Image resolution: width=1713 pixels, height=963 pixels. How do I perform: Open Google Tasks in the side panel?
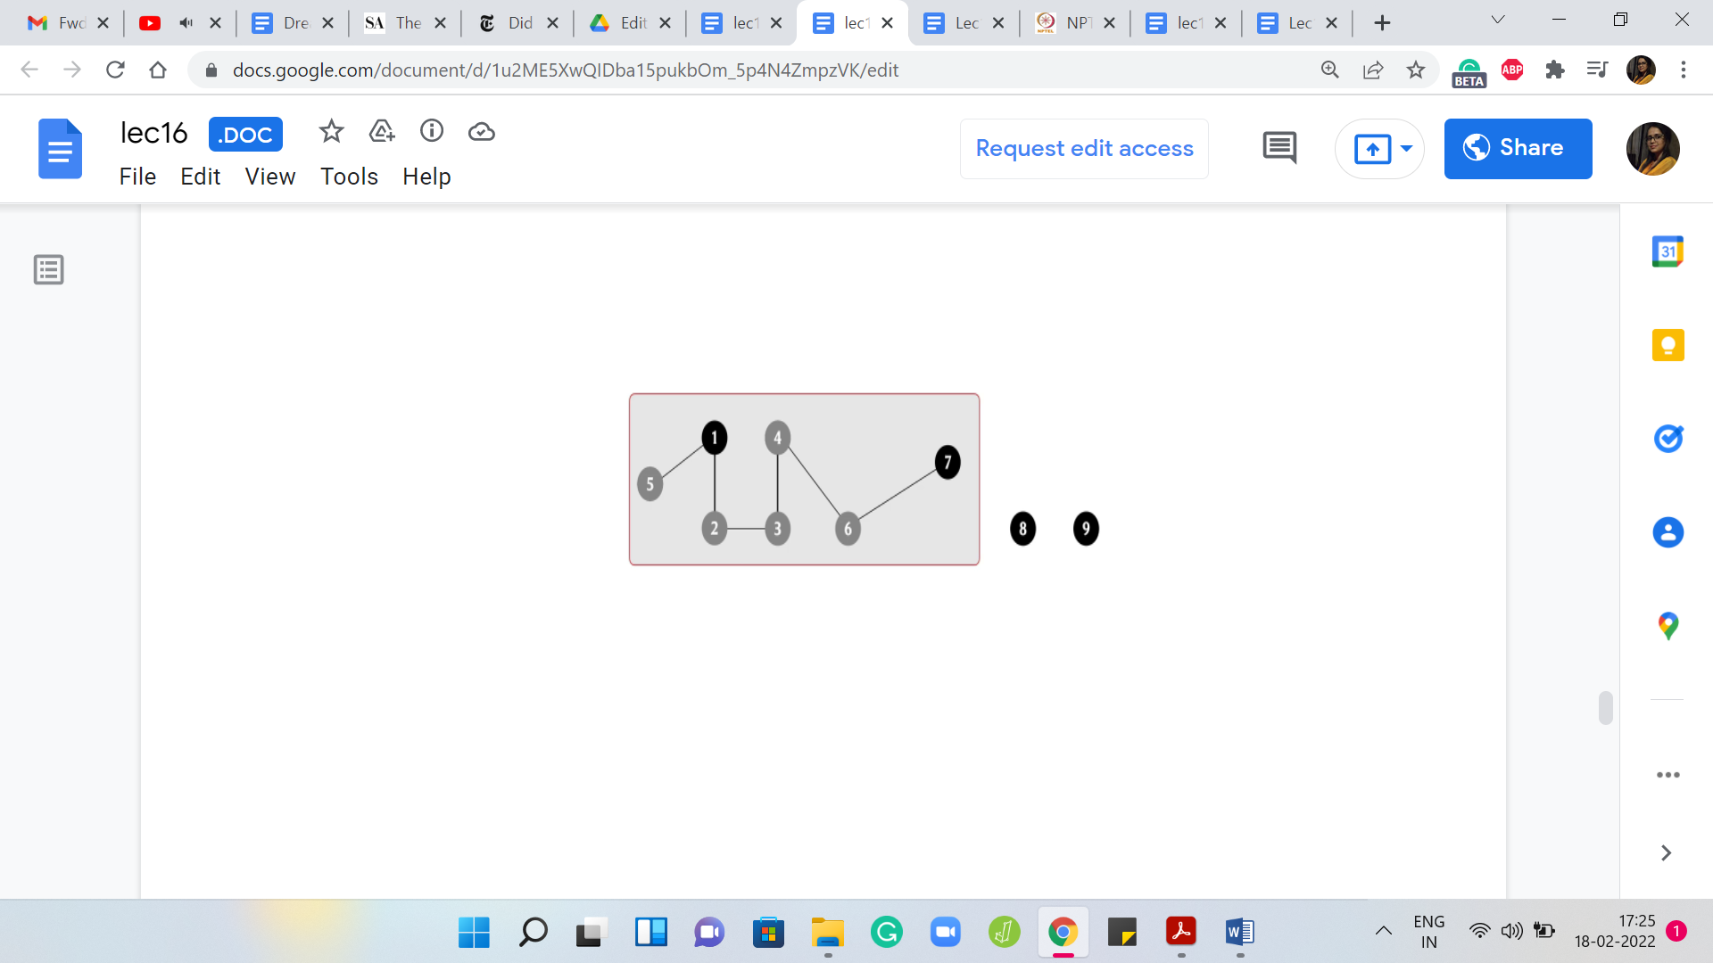pyautogui.click(x=1667, y=439)
